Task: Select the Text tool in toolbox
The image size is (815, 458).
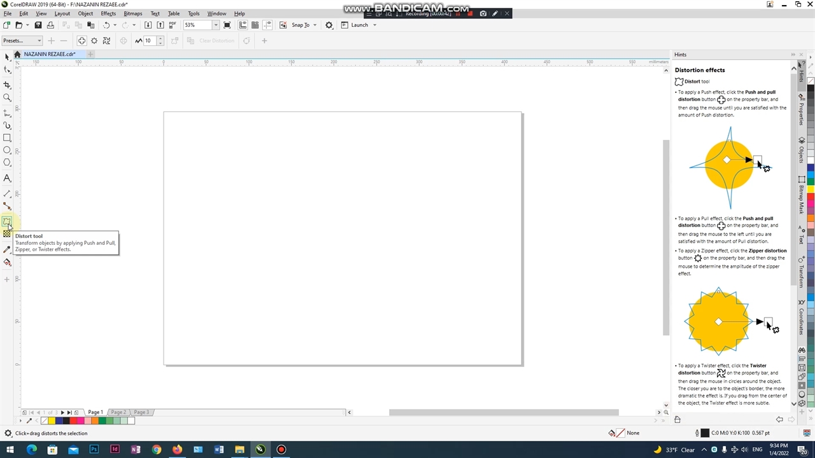Action: click(x=7, y=179)
